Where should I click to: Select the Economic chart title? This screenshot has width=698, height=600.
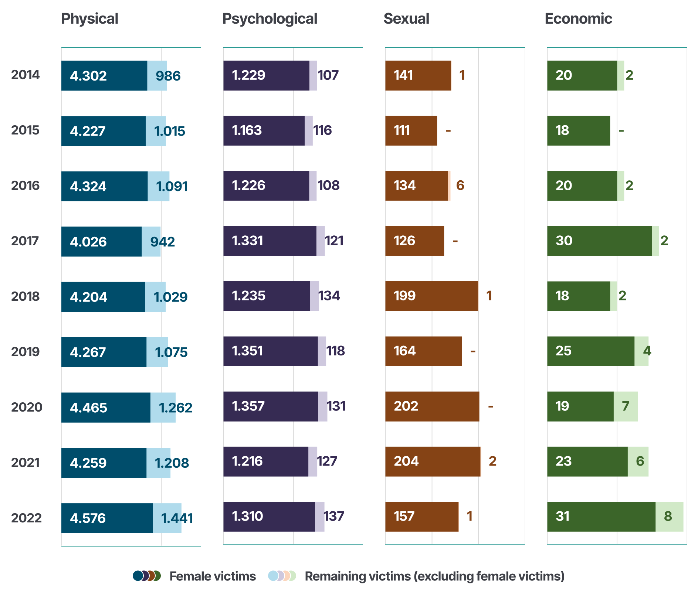click(x=578, y=19)
